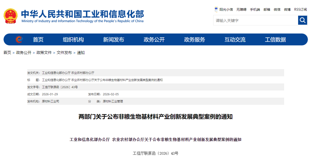315x158 pixels.
Task: Go to 新闻发布 section
Action: (x=113, y=40)
